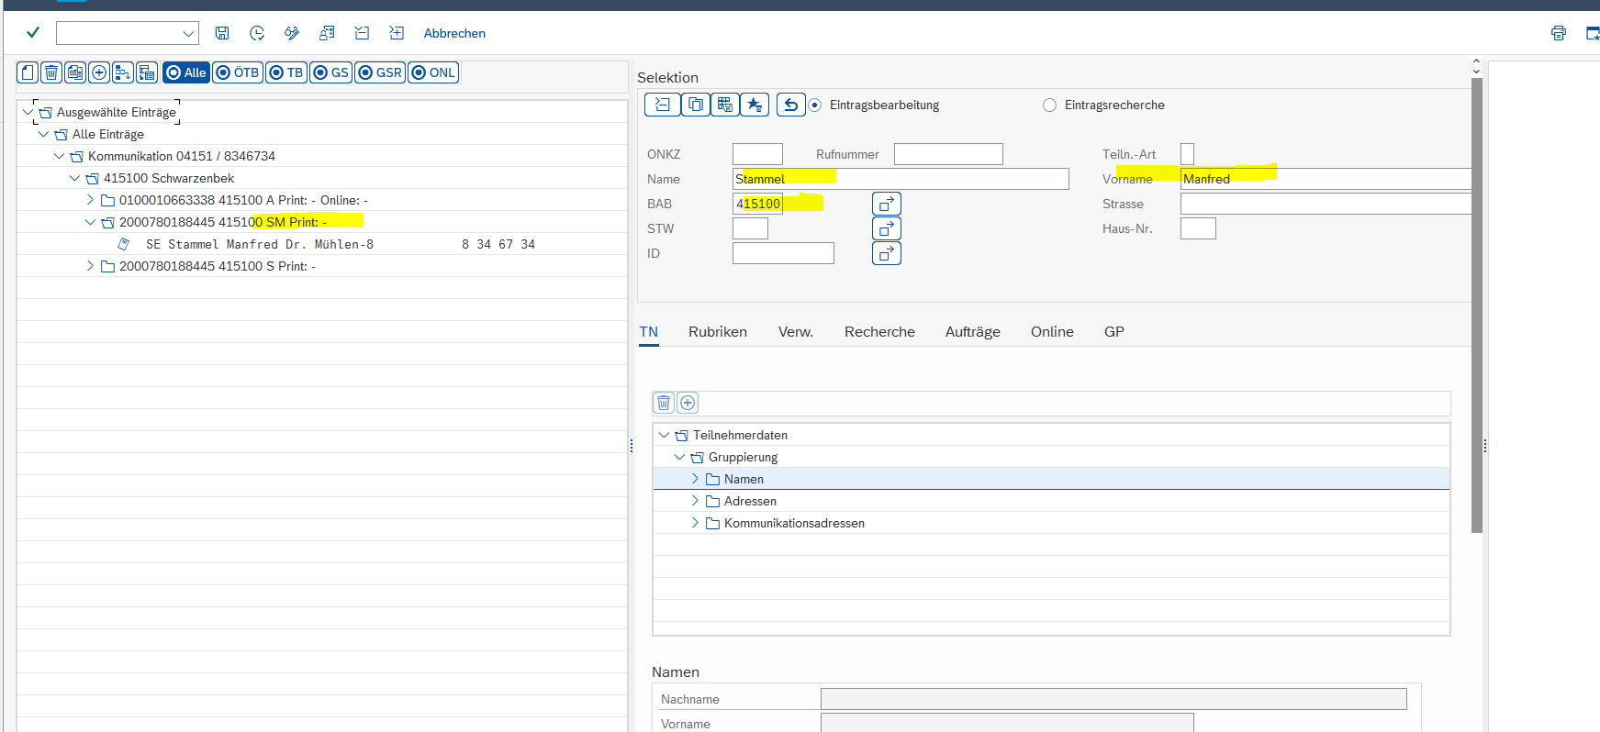Click the copy entries icon above tree
1600x732 pixels.
pyautogui.click(x=75, y=72)
